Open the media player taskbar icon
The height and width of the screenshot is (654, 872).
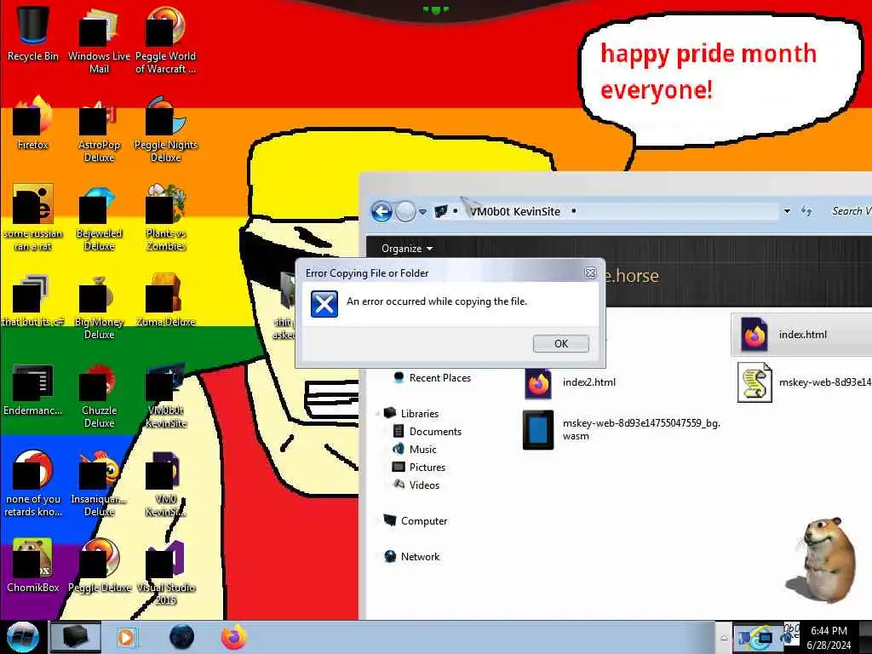127,637
